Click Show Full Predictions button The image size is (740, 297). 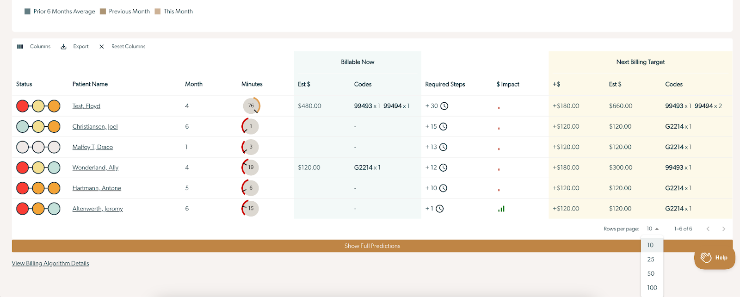tap(372, 246)
